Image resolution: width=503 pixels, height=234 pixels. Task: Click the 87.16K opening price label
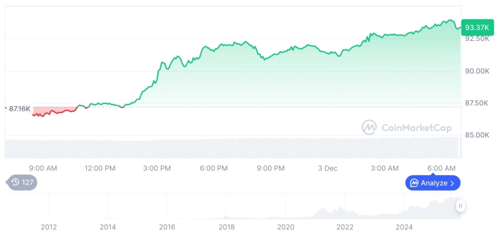[19, 109]
